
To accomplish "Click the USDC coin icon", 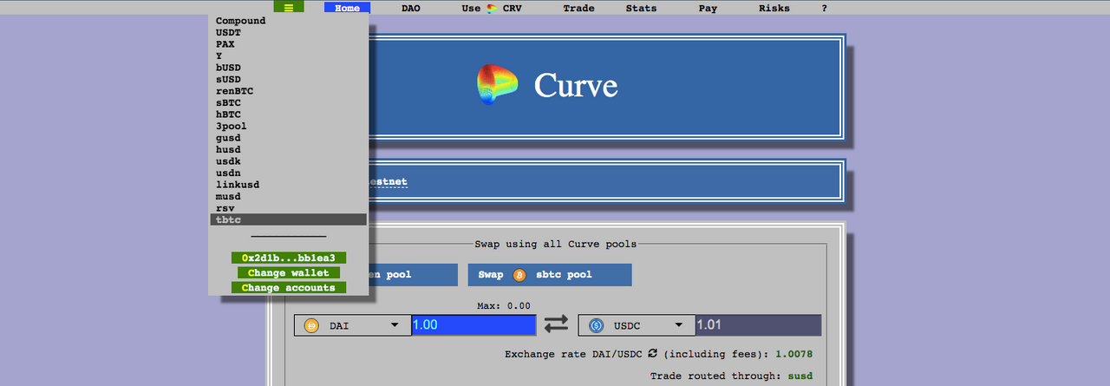I will tap(596, 325).
